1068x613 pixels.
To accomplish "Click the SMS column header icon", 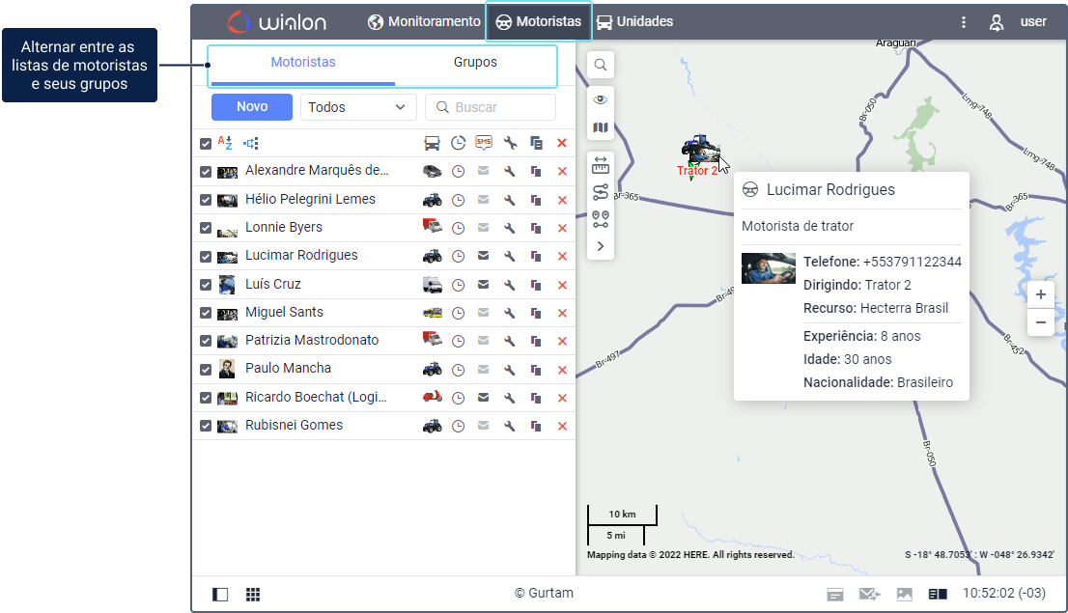I will 484,143.
